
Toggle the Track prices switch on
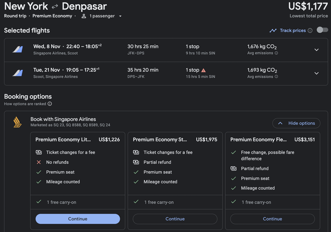[322, 30]
